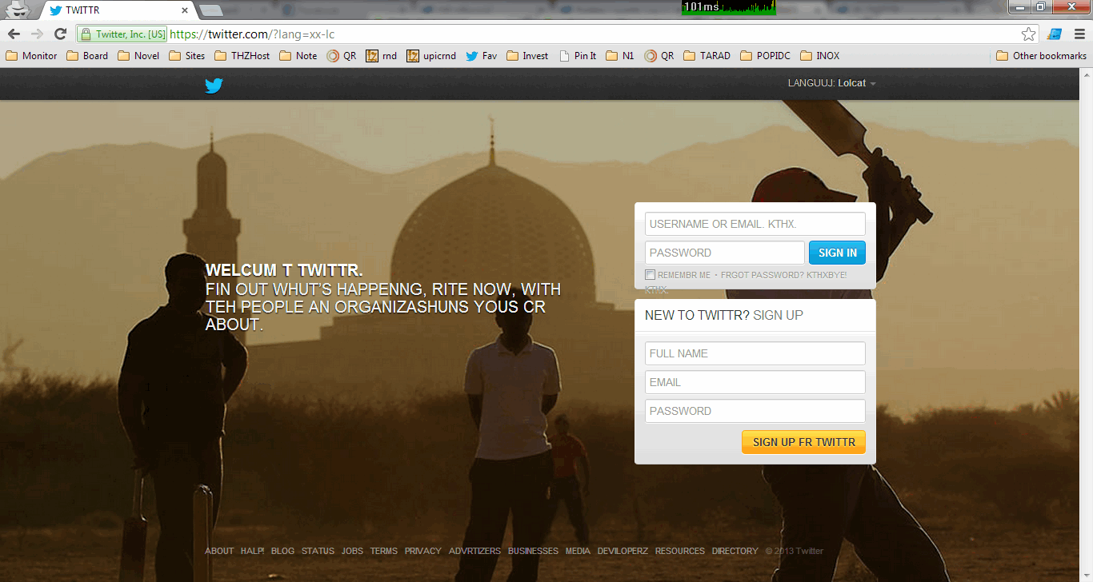Click the NEW TO TWITTR? SIGN UP heading
The width and height of the screenshot is (1093, 582).
pyautogui.click(x=724, y=315)
